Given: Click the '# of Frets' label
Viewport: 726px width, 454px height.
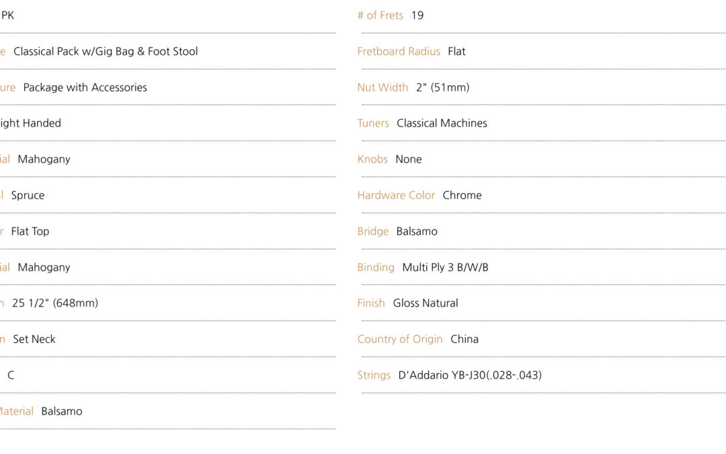Looking at the screenshot, I should (x=380, y=15).
